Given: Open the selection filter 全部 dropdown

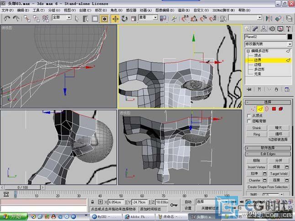Looking at the screenshot, I should click(x=69, y=18).
